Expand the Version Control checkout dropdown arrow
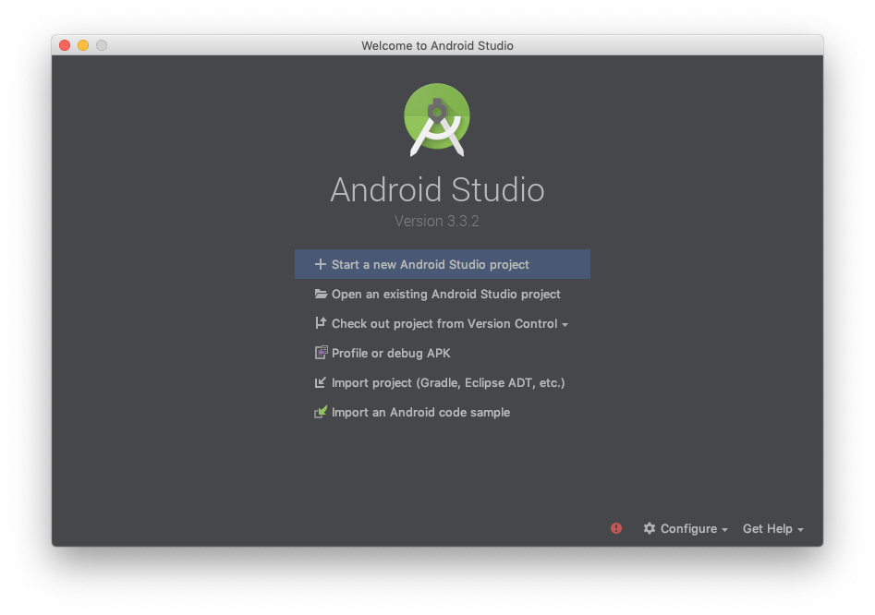The height and width of the screenshot is (615, 875). tap(565, 324)
